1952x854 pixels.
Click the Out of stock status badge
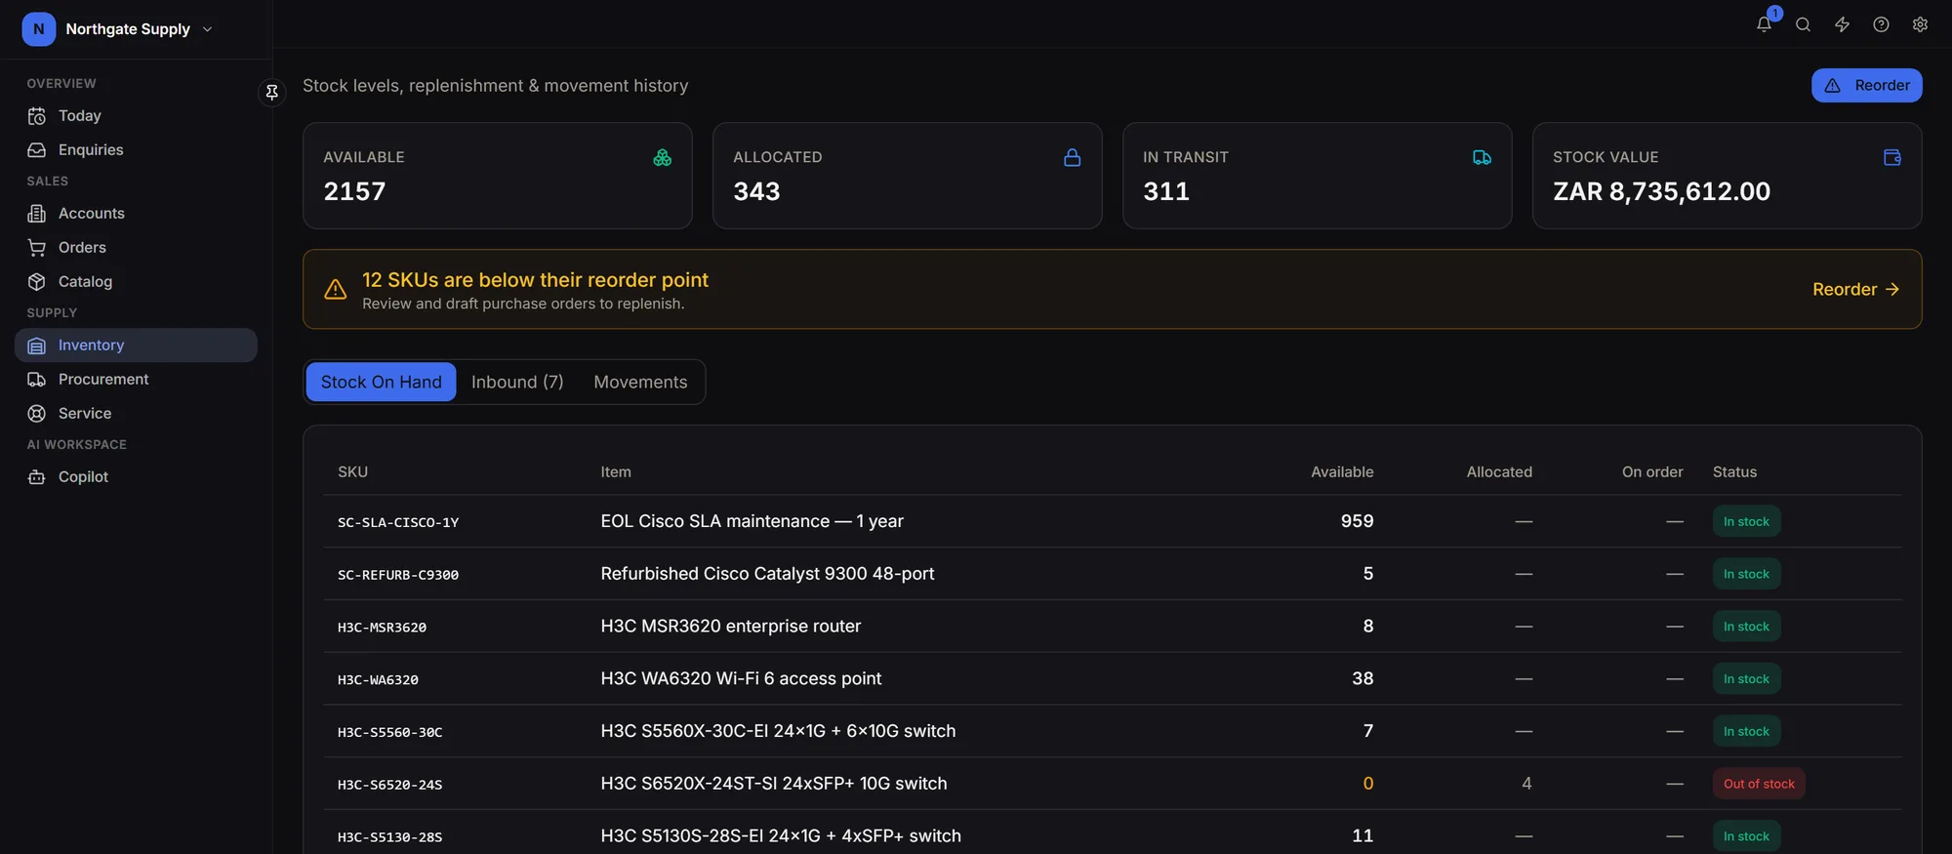1759,784
